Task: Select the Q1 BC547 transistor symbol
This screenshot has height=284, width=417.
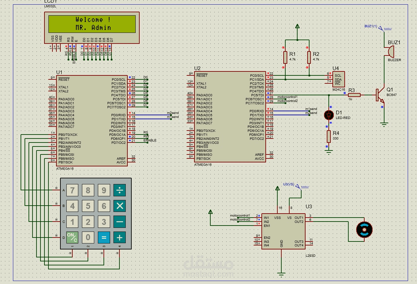Action: click(381, 95)
